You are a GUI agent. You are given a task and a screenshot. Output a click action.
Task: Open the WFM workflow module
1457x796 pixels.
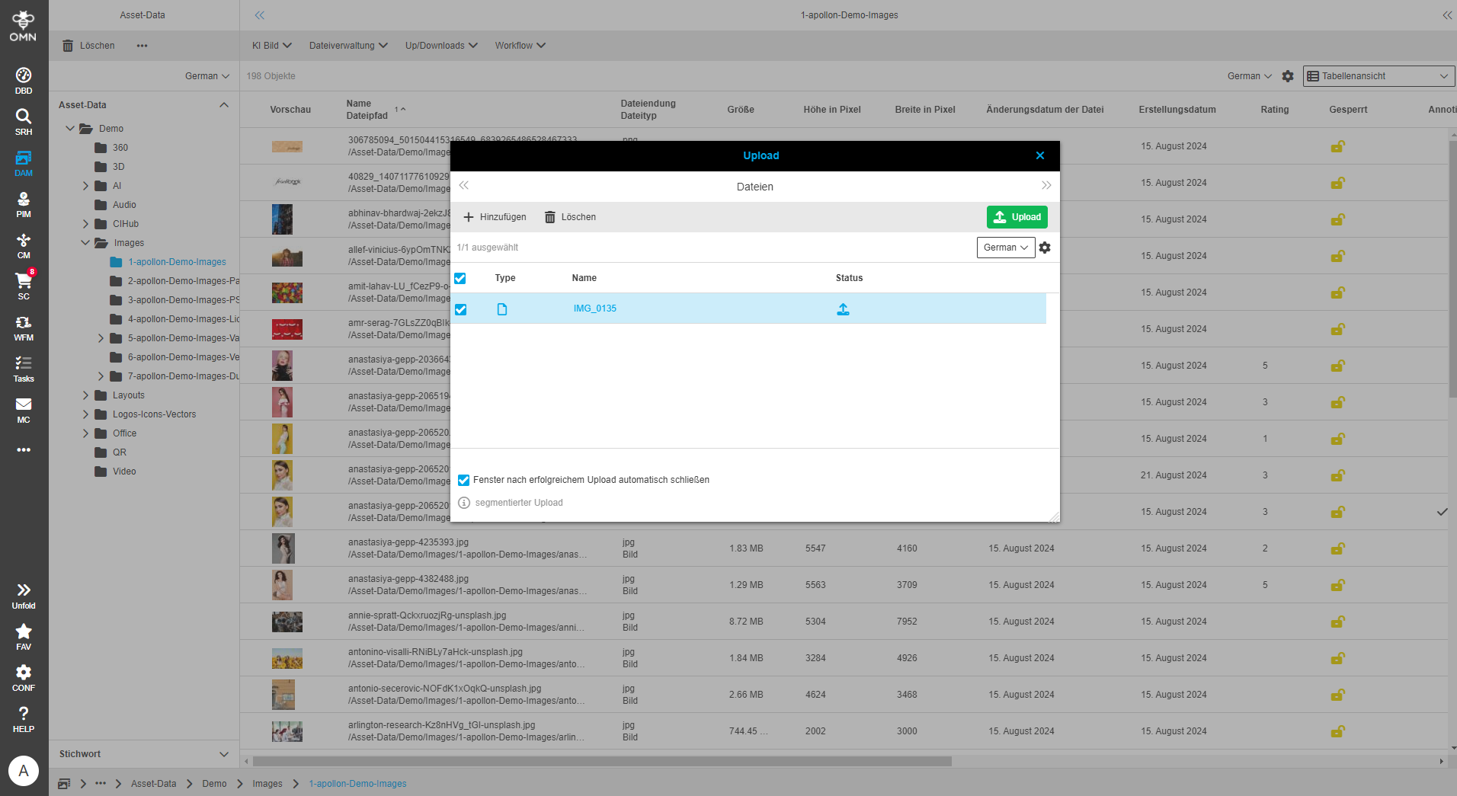(x=24, y=328)
